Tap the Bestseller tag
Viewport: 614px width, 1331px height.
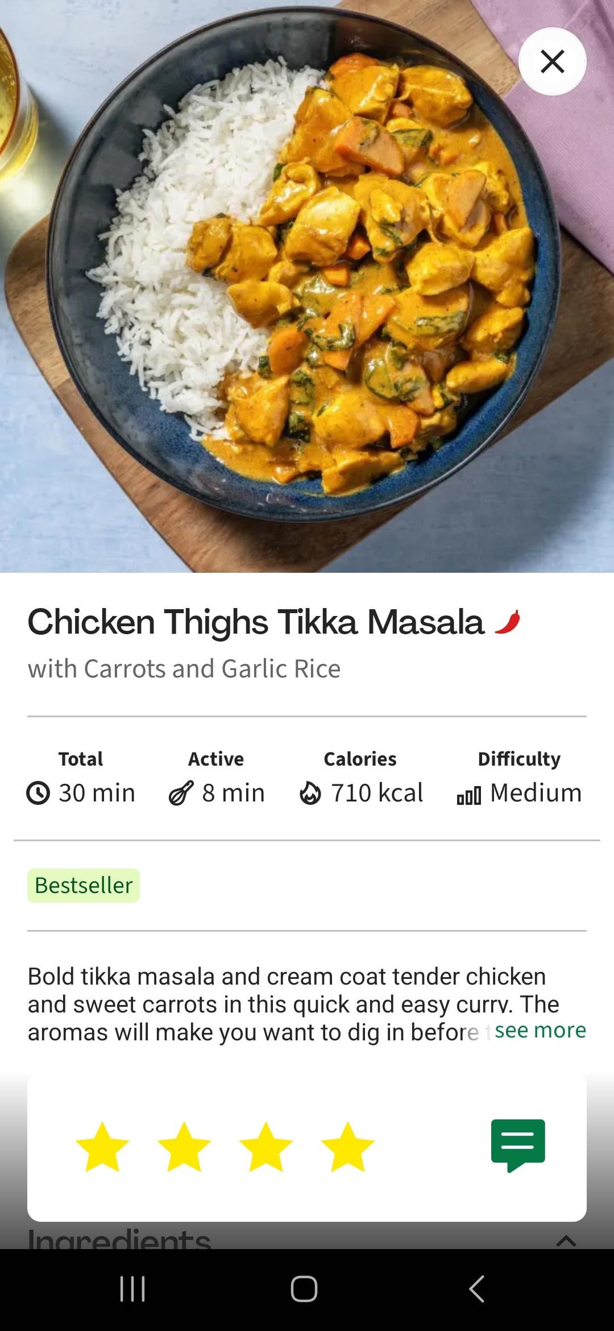click(x=84, y=885)
